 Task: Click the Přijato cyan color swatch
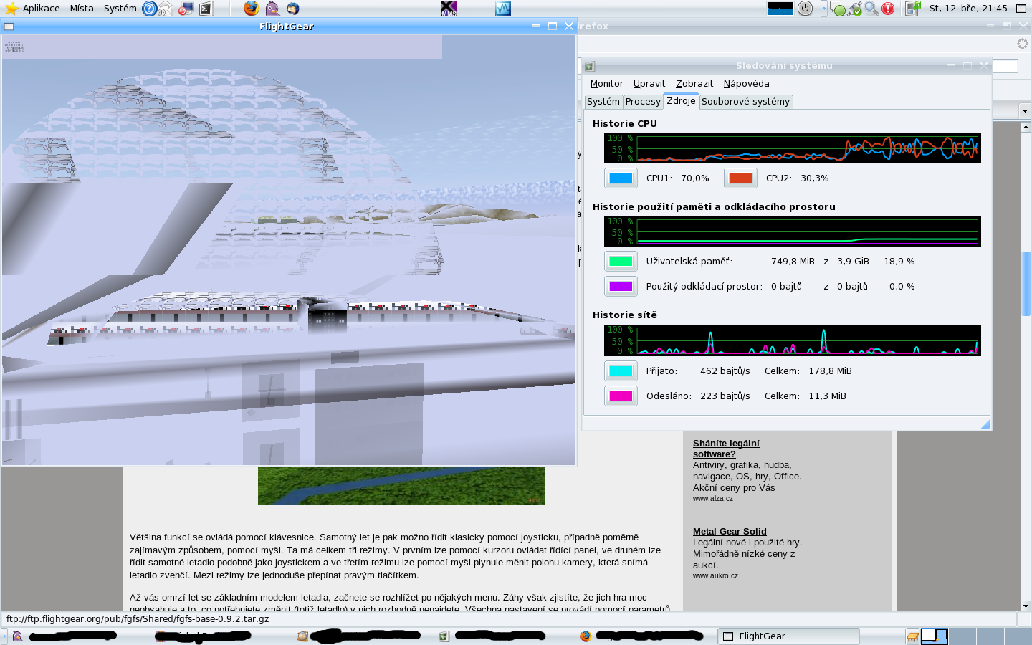pyautogui.click(x=621, y=371)
